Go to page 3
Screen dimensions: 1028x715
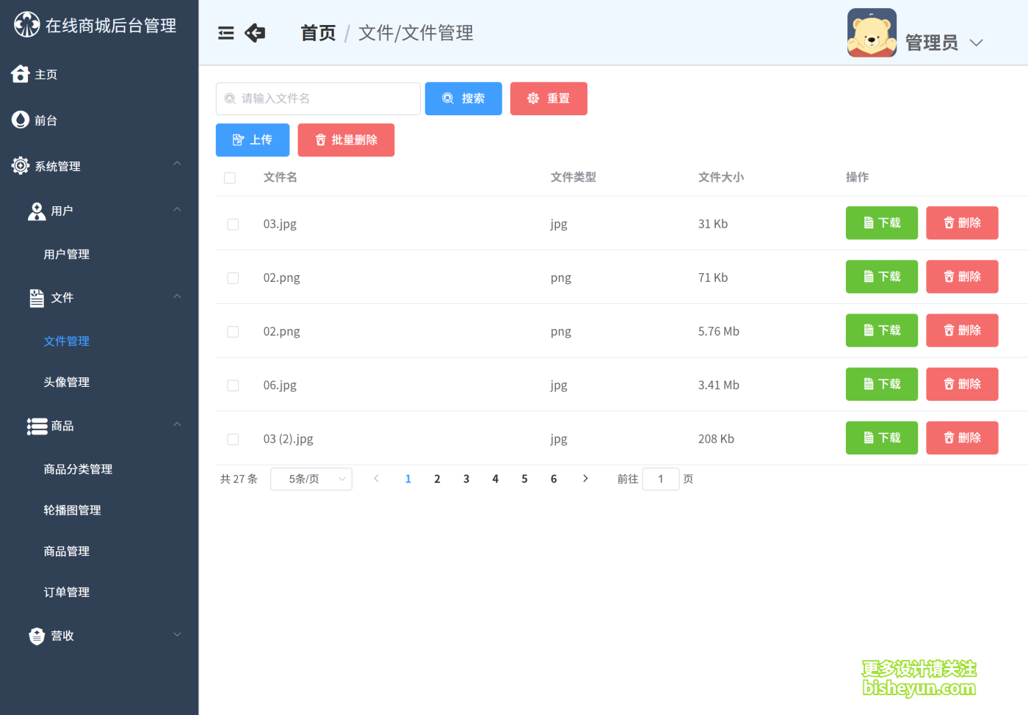point(466,479)
